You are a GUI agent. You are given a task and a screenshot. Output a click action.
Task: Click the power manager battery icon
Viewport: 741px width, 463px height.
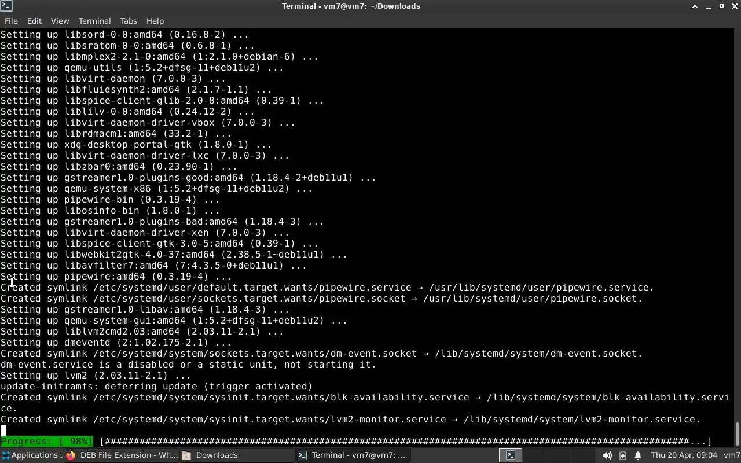pos(623,455)
